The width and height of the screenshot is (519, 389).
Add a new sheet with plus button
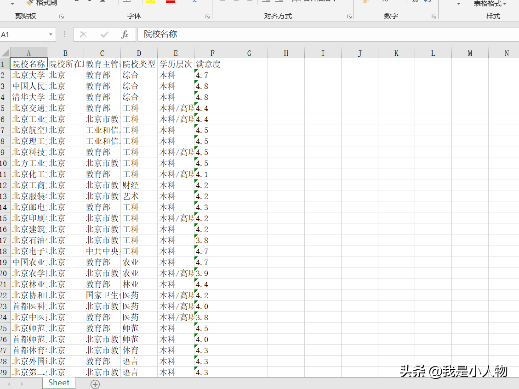tap(95, 384)
